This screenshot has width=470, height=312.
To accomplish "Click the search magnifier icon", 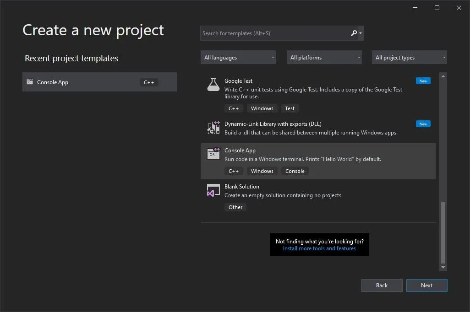I will pos(354,33).
